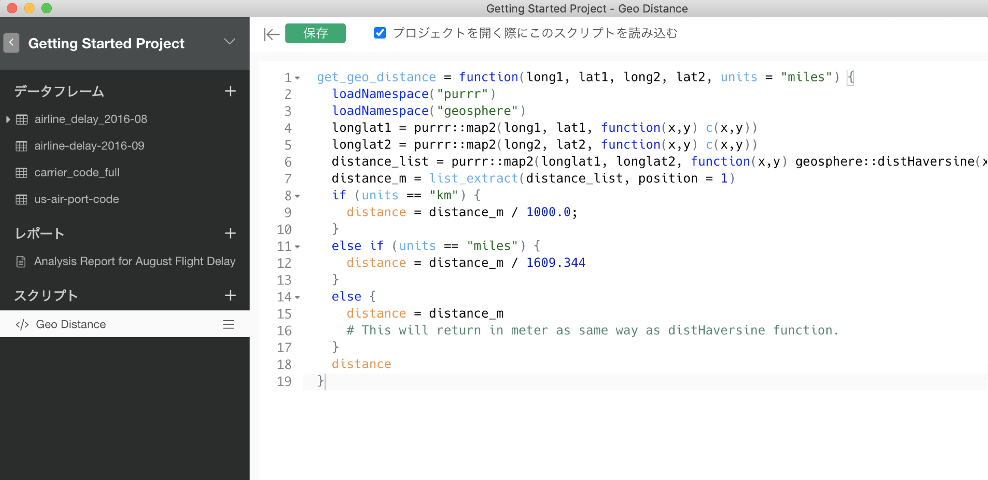This screenshot has height=480, width=988.
Task: Collapse code fold arrow at line 1
Action: (297, 78)
